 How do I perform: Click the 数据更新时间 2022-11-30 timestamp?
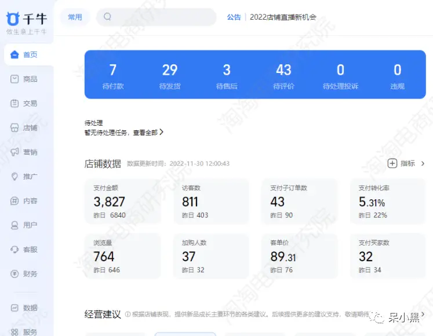[178, 164]
